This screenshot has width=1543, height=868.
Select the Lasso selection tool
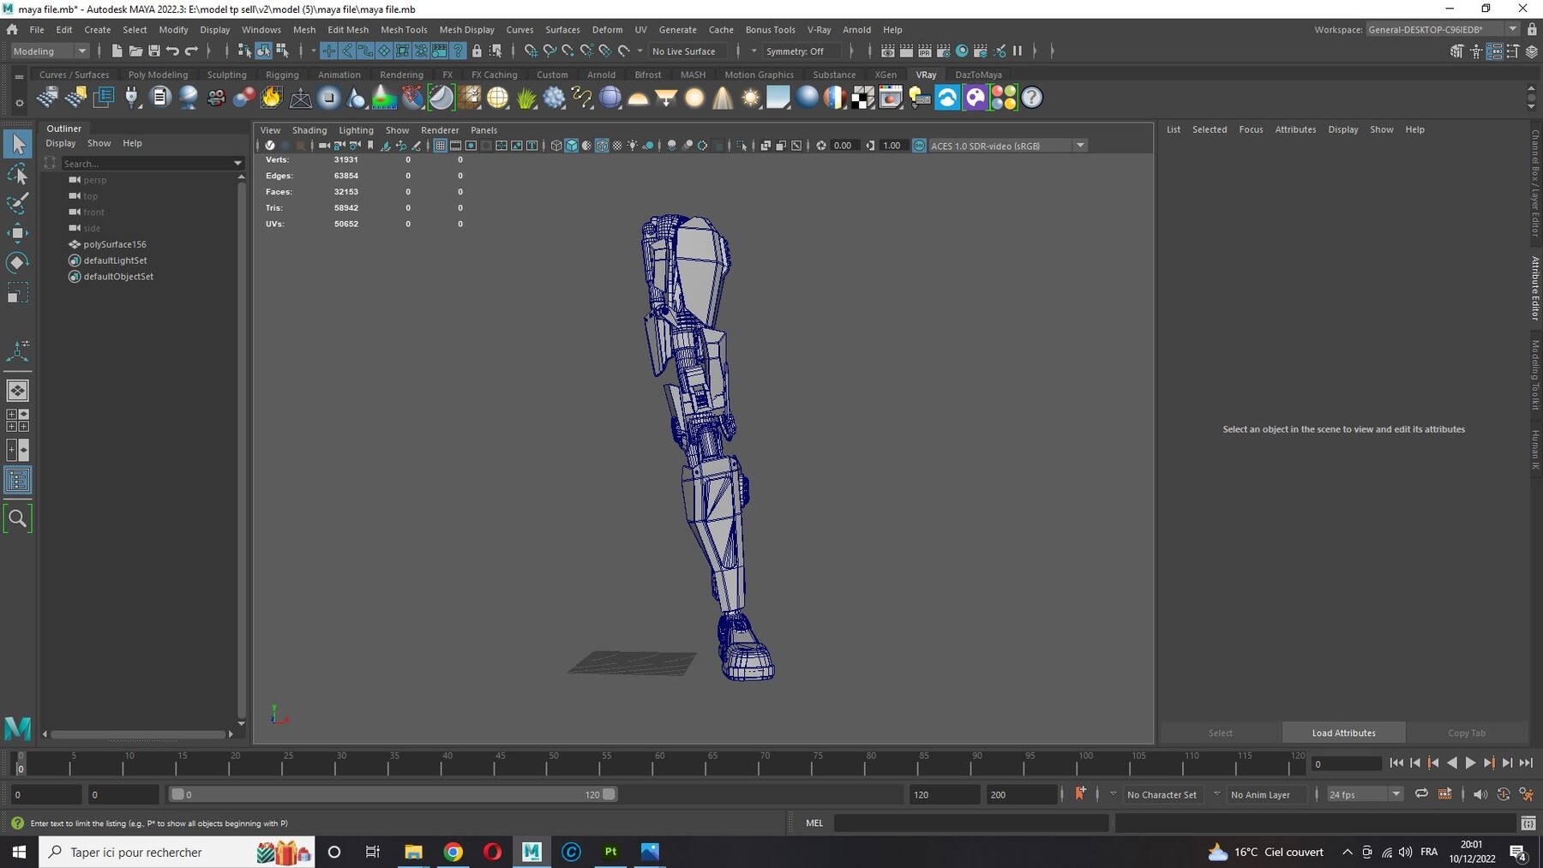(x=17, y=173)
